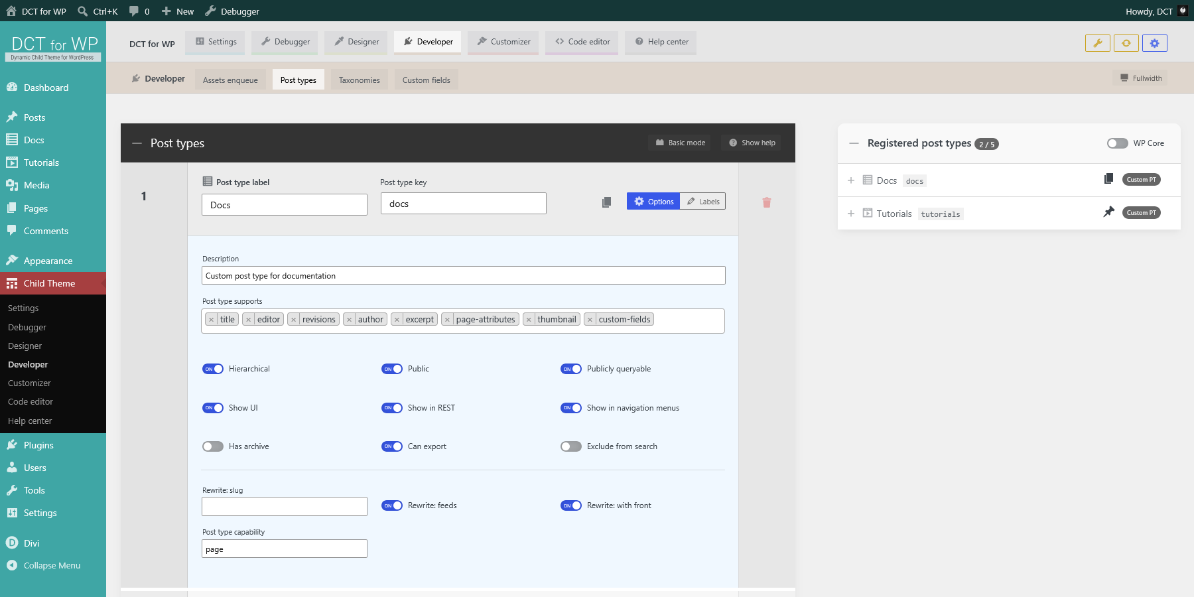Toggle the Rewrite: feeds switch
The image size is (1194, 597).
tap(392, 505)
